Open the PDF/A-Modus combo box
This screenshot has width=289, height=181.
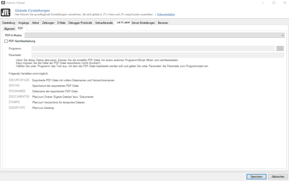[155, 35]
